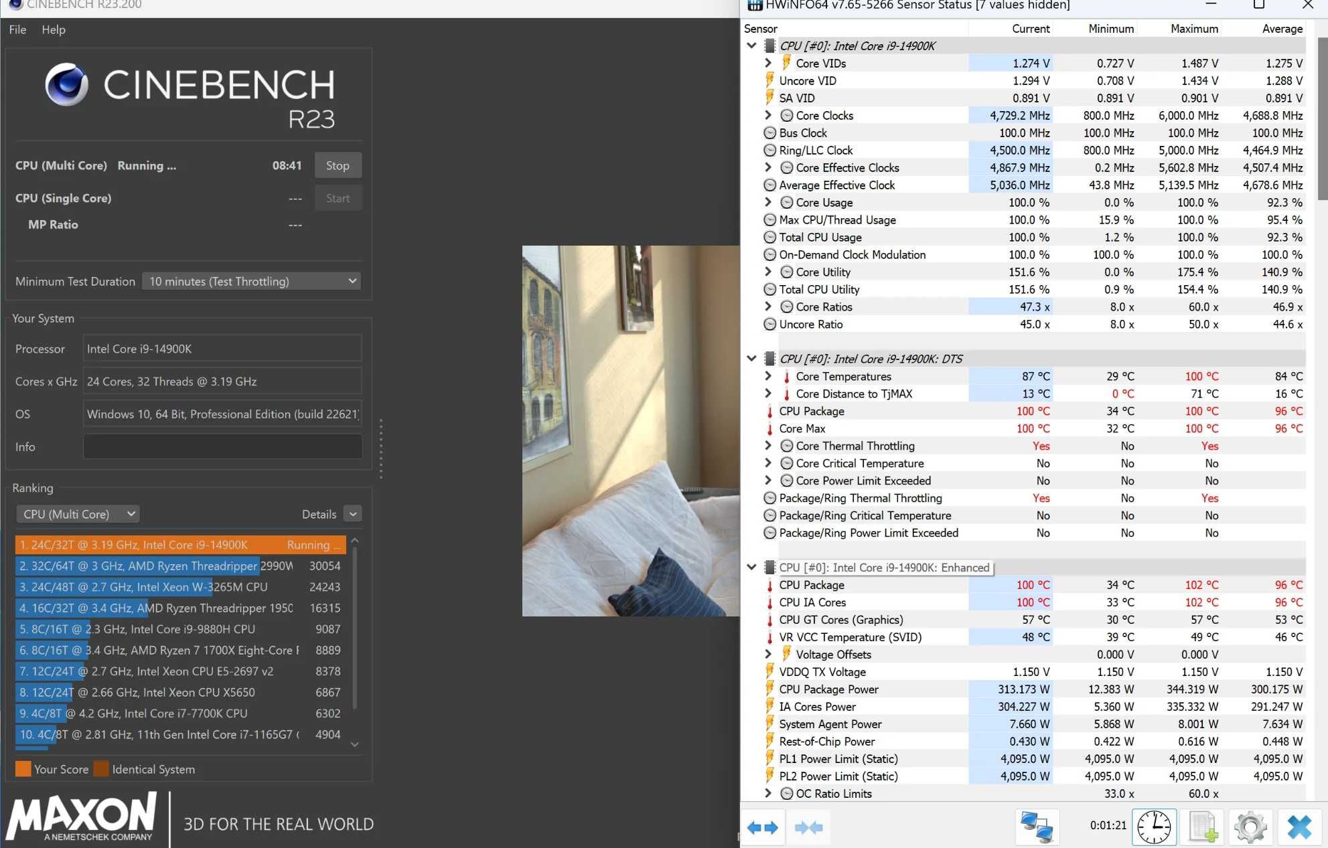Click the Average Effective Clock icon
Screen dimensions: 1328x848
tap(770, 185)
